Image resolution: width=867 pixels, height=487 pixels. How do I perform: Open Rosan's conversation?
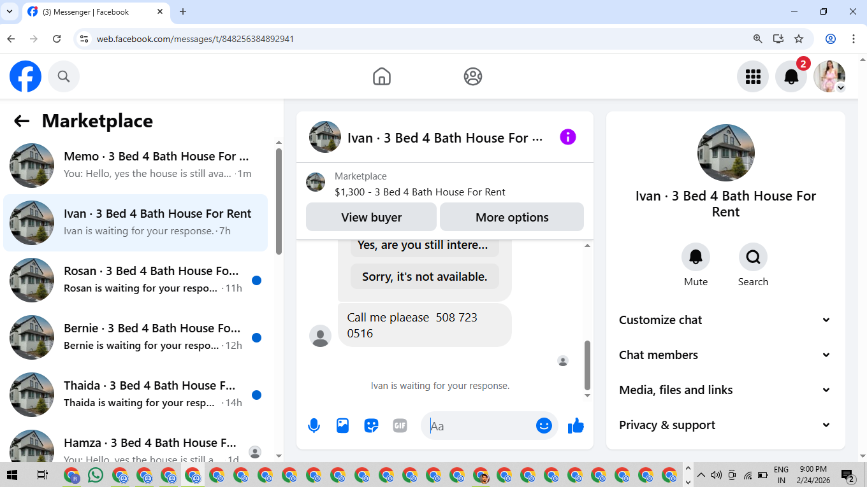click(135, 280)
